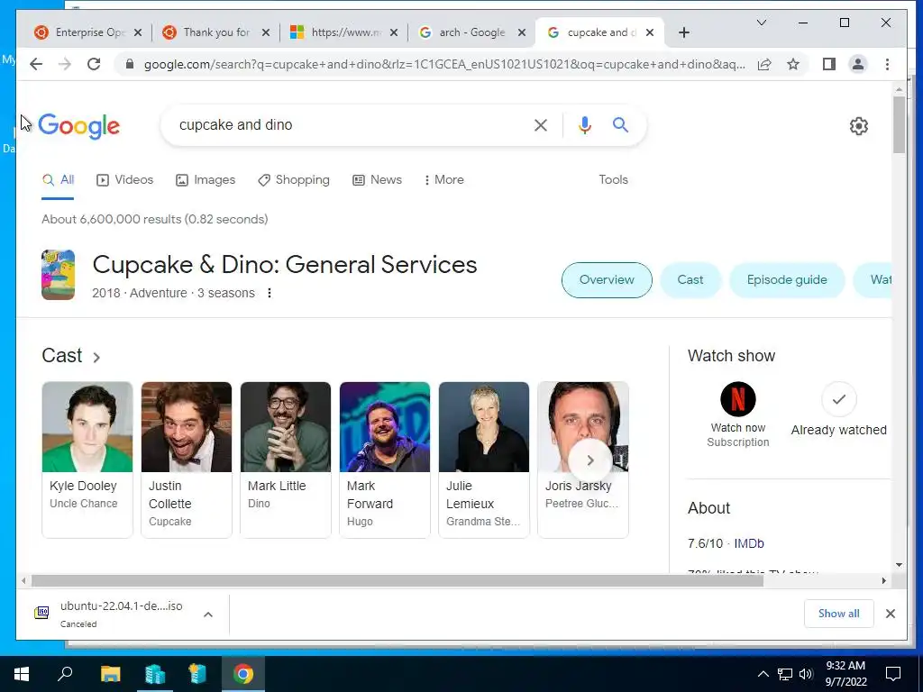The height and width of the screenshot is (692, 923).
Task: Open ubuntu iso download options chevron
Action: tap(208, 615)
